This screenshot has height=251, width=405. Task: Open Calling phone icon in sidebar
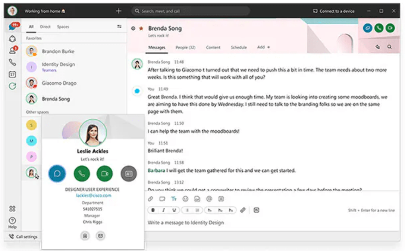[12, 62]
